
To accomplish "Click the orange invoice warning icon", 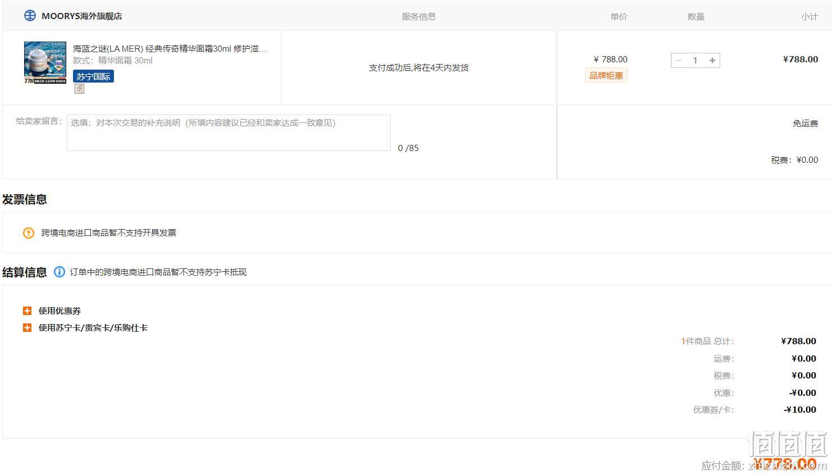I will [29, 232].
